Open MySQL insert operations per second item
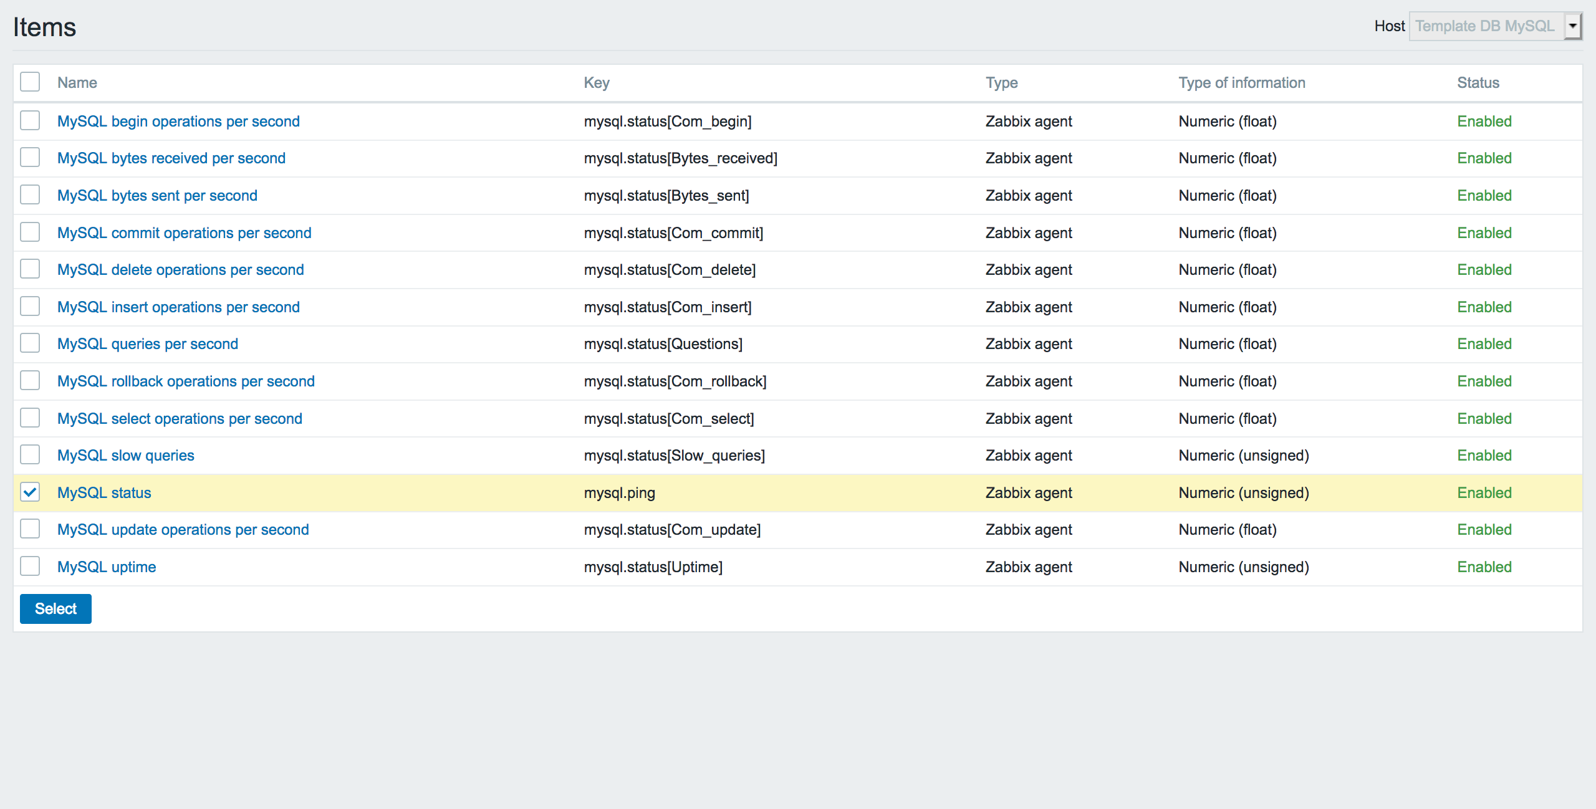This screenshot has width=1596, height=809. click(x=178, y=307)
